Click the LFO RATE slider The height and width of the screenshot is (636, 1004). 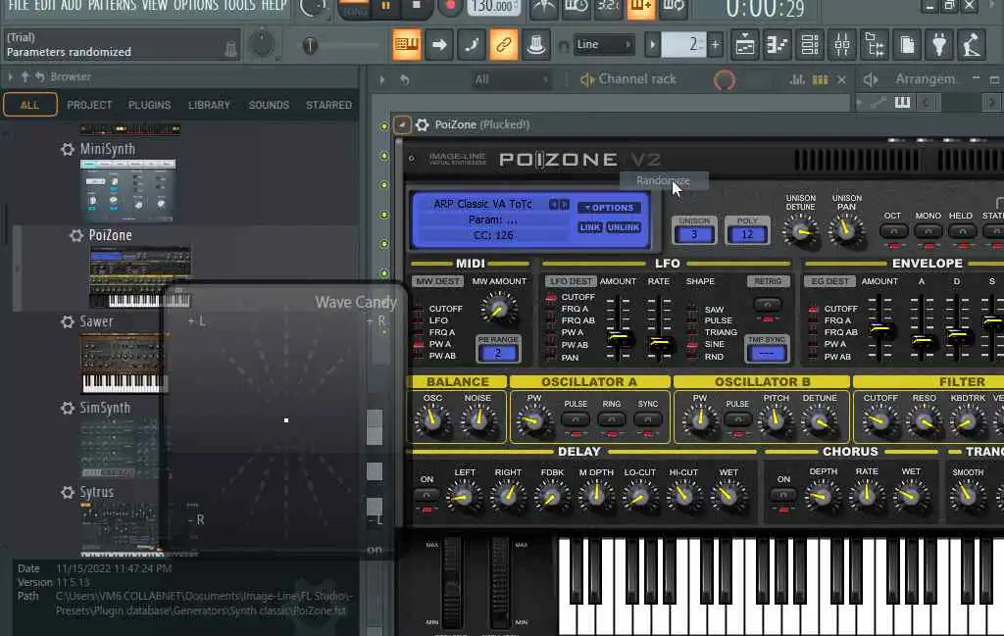click(660, 344)
